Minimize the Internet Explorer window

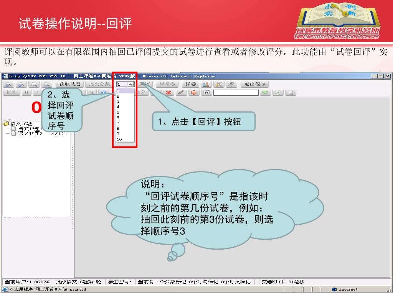(375, 76)
